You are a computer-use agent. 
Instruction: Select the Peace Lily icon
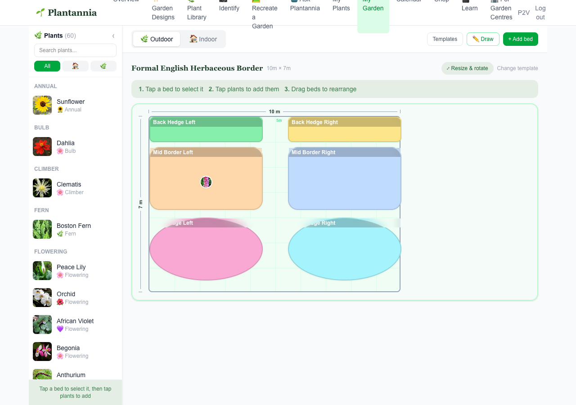pos(42,271)
